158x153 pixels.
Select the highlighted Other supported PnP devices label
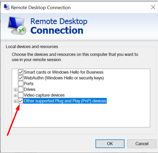[65, 101]
